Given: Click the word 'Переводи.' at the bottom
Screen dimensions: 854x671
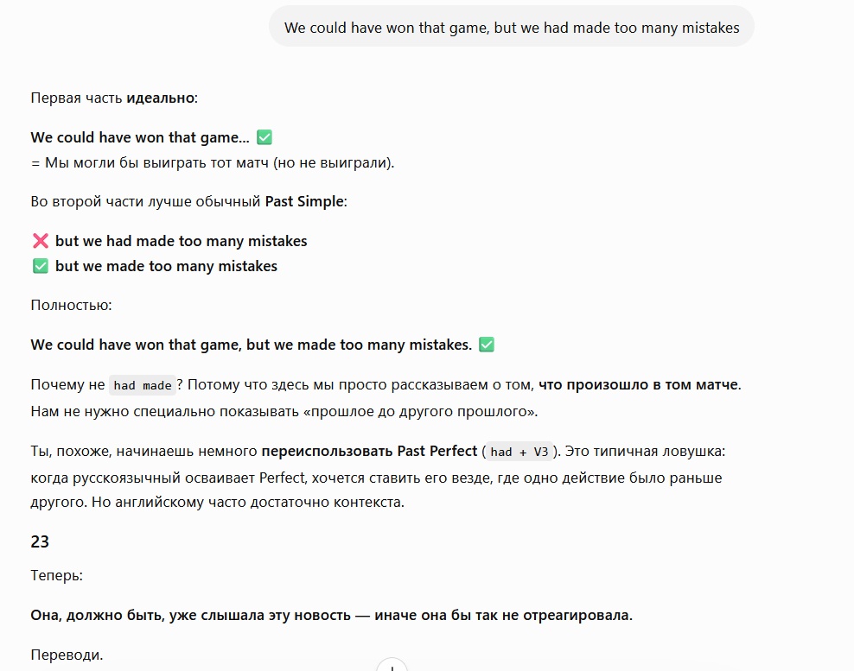Looking at the screenshot, I should [67, 655].
